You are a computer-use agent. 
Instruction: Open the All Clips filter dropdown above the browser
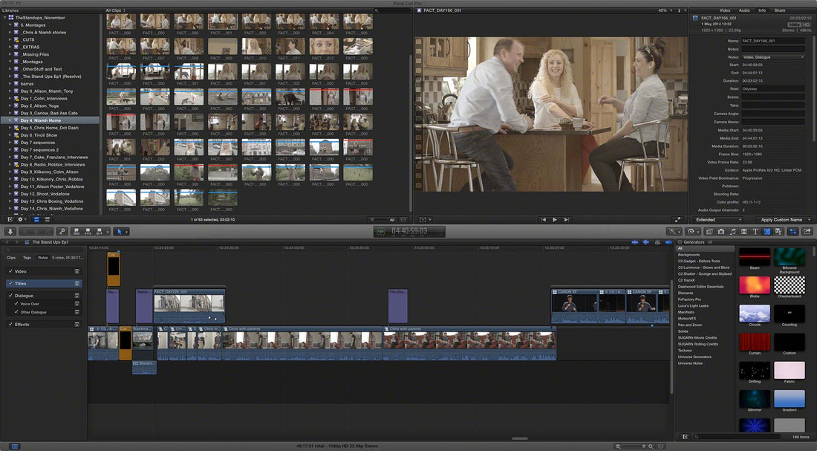[113, 10]
